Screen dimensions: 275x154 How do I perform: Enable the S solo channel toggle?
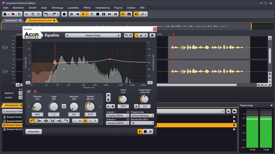(x=90, y=120)
